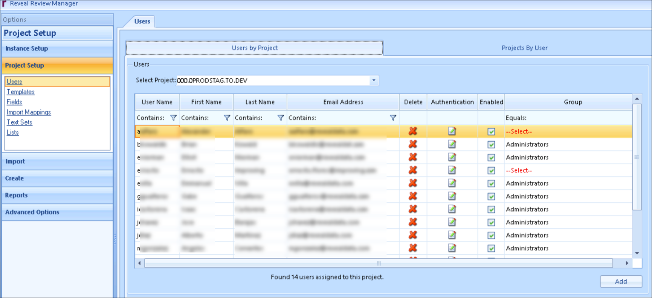Set group on unhighlighted red --Select-- cell
The width and height of the screenshot is (652, 298).
[x=568, y=170]
